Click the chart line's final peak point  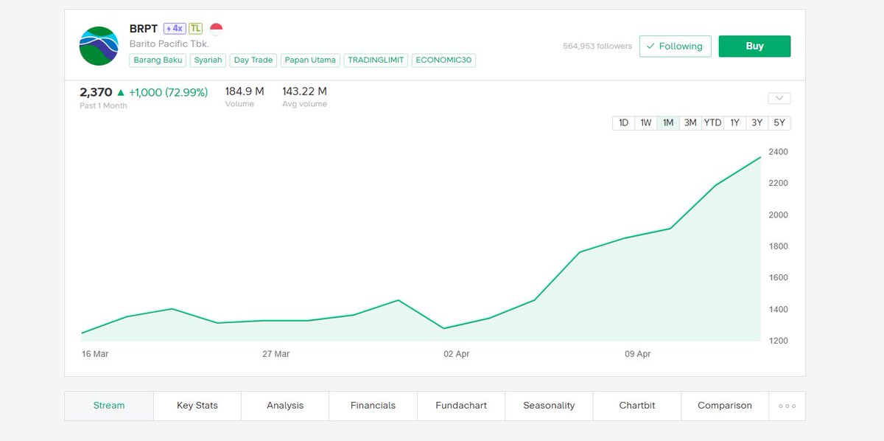tap(760, 157)
